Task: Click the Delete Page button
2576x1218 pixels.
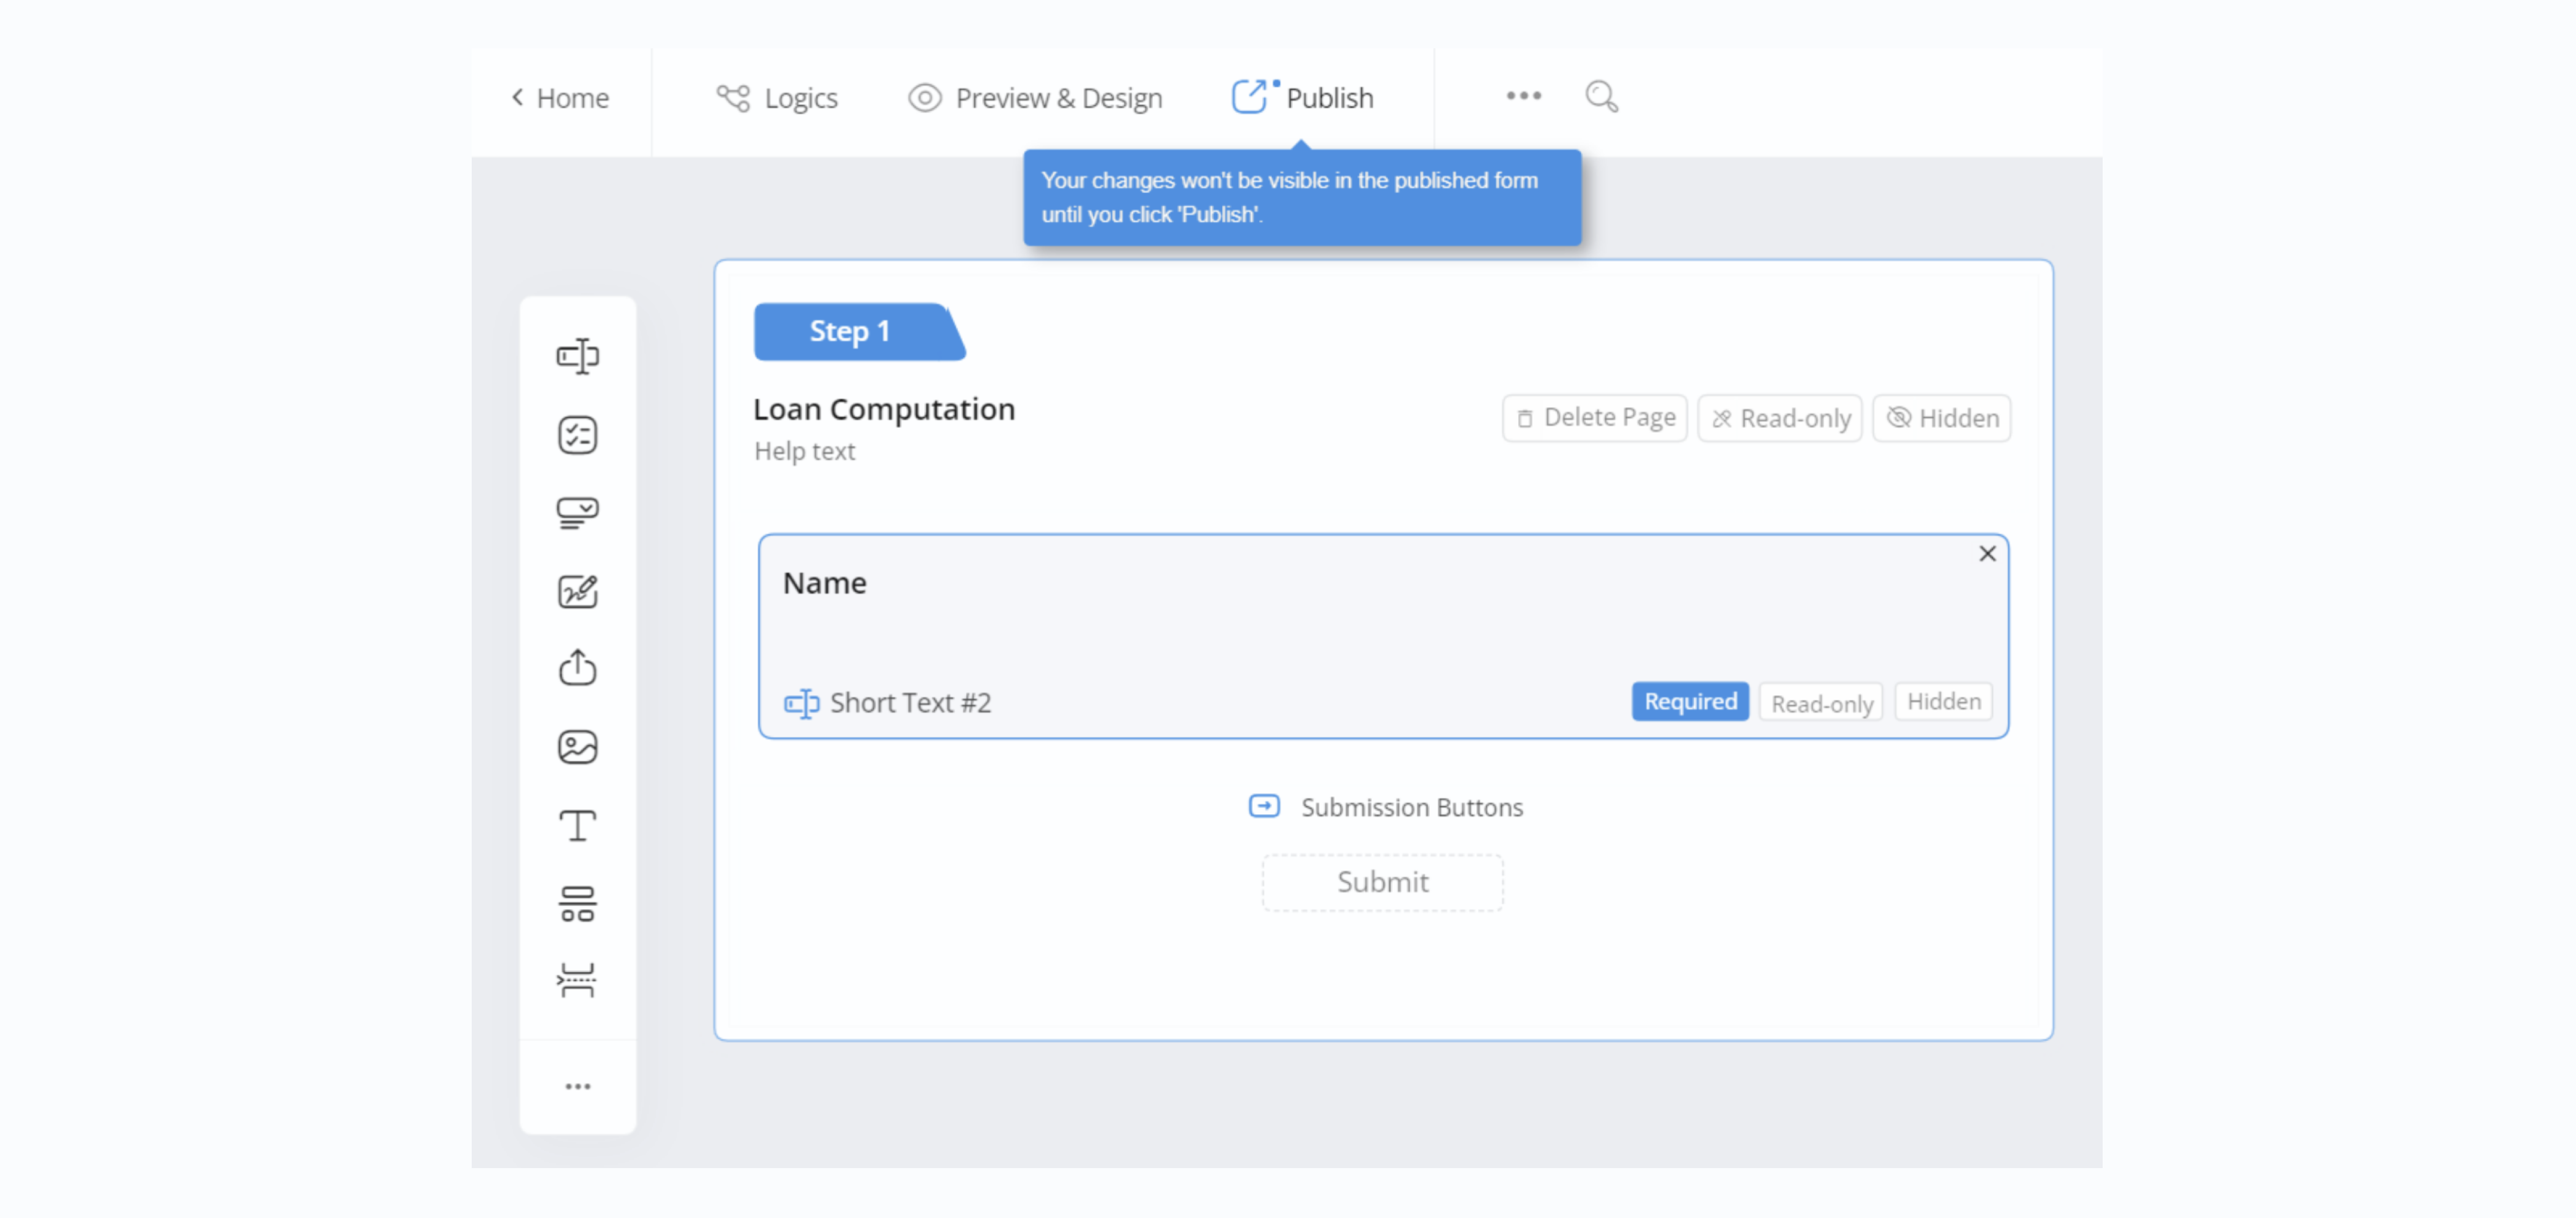Action: (x=1594, y=418)
